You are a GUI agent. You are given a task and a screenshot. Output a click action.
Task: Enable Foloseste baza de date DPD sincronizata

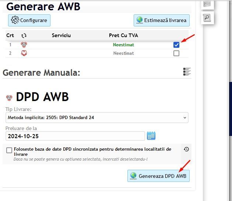click(9, 150)
